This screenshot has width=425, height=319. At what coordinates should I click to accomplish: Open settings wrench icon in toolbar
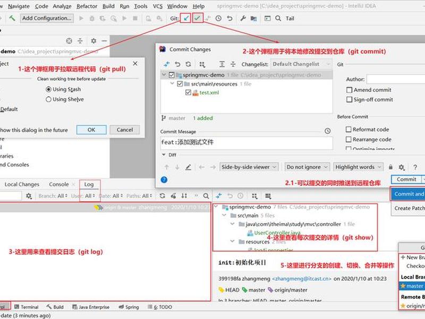tap(243, 18)
